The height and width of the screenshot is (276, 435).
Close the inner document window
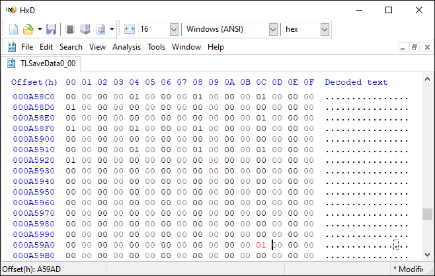427,47
